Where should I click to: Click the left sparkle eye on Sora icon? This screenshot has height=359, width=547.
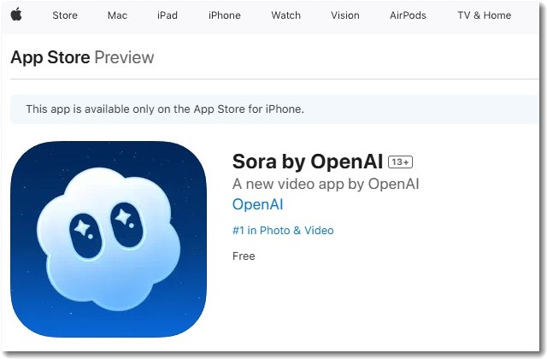[85, 235]
